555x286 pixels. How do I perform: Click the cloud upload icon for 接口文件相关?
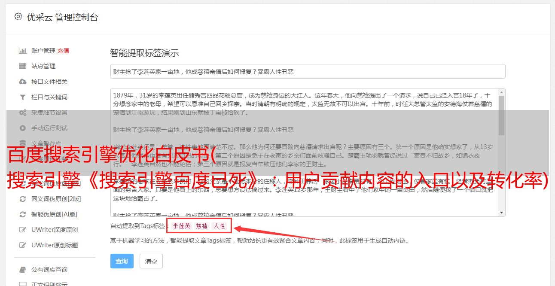tap(23, 82)
